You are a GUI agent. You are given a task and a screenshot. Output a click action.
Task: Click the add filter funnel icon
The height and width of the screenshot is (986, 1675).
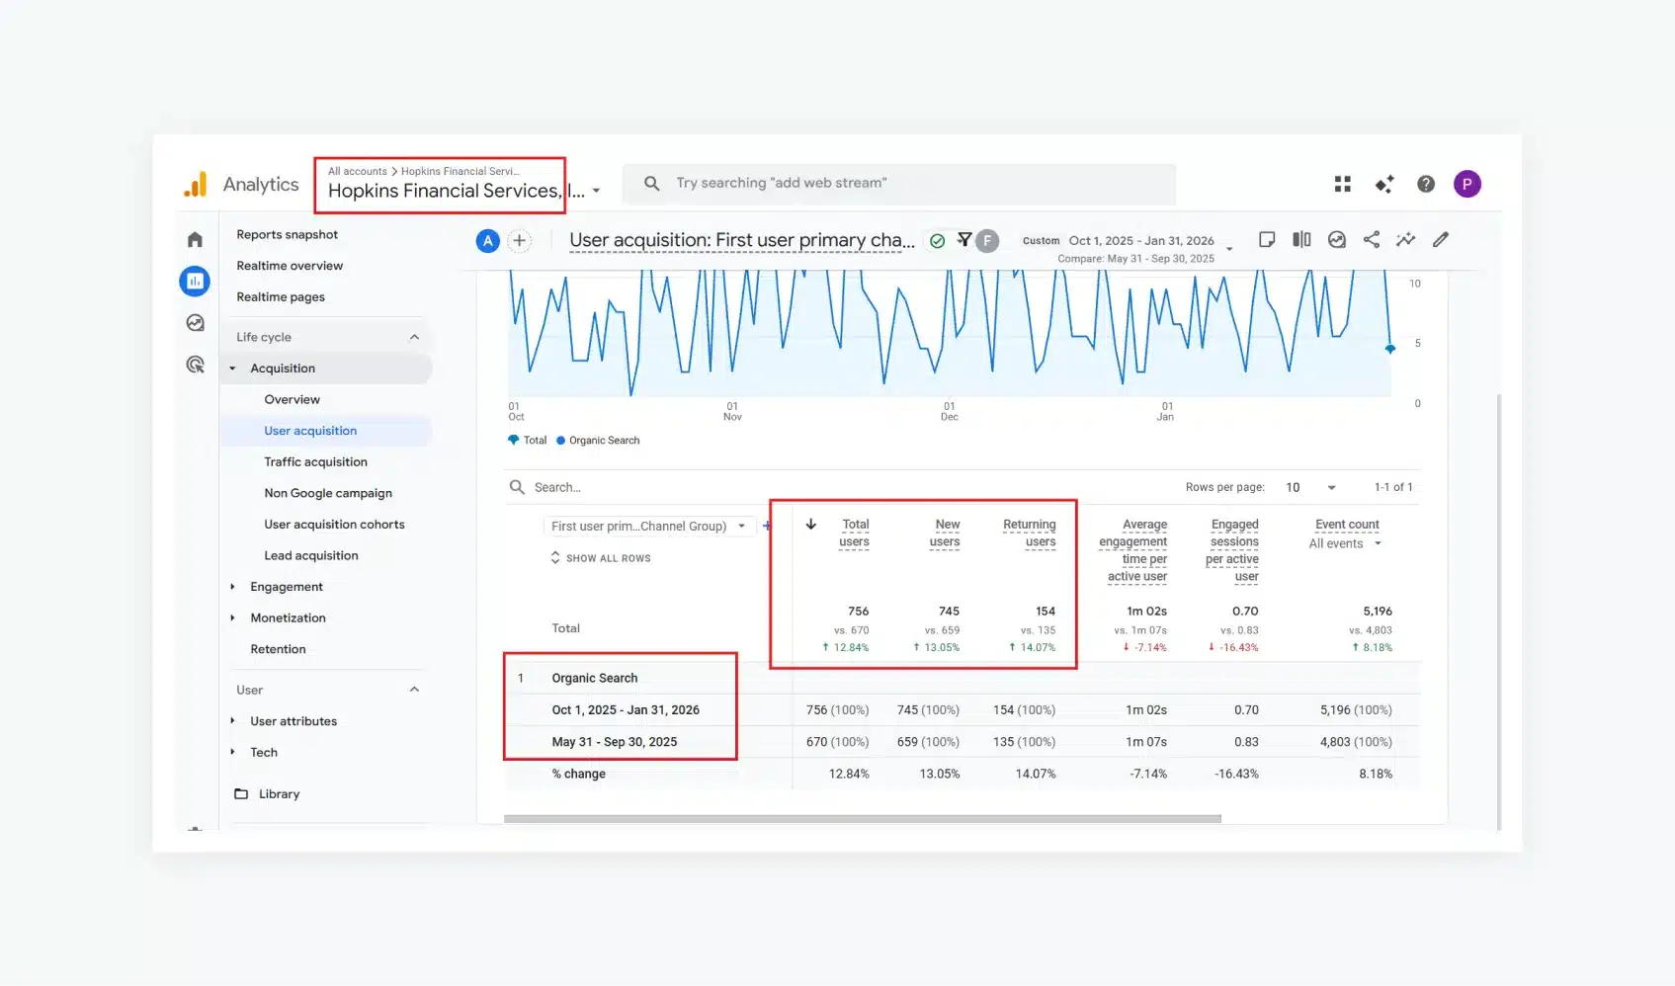(x=963, y=240)
